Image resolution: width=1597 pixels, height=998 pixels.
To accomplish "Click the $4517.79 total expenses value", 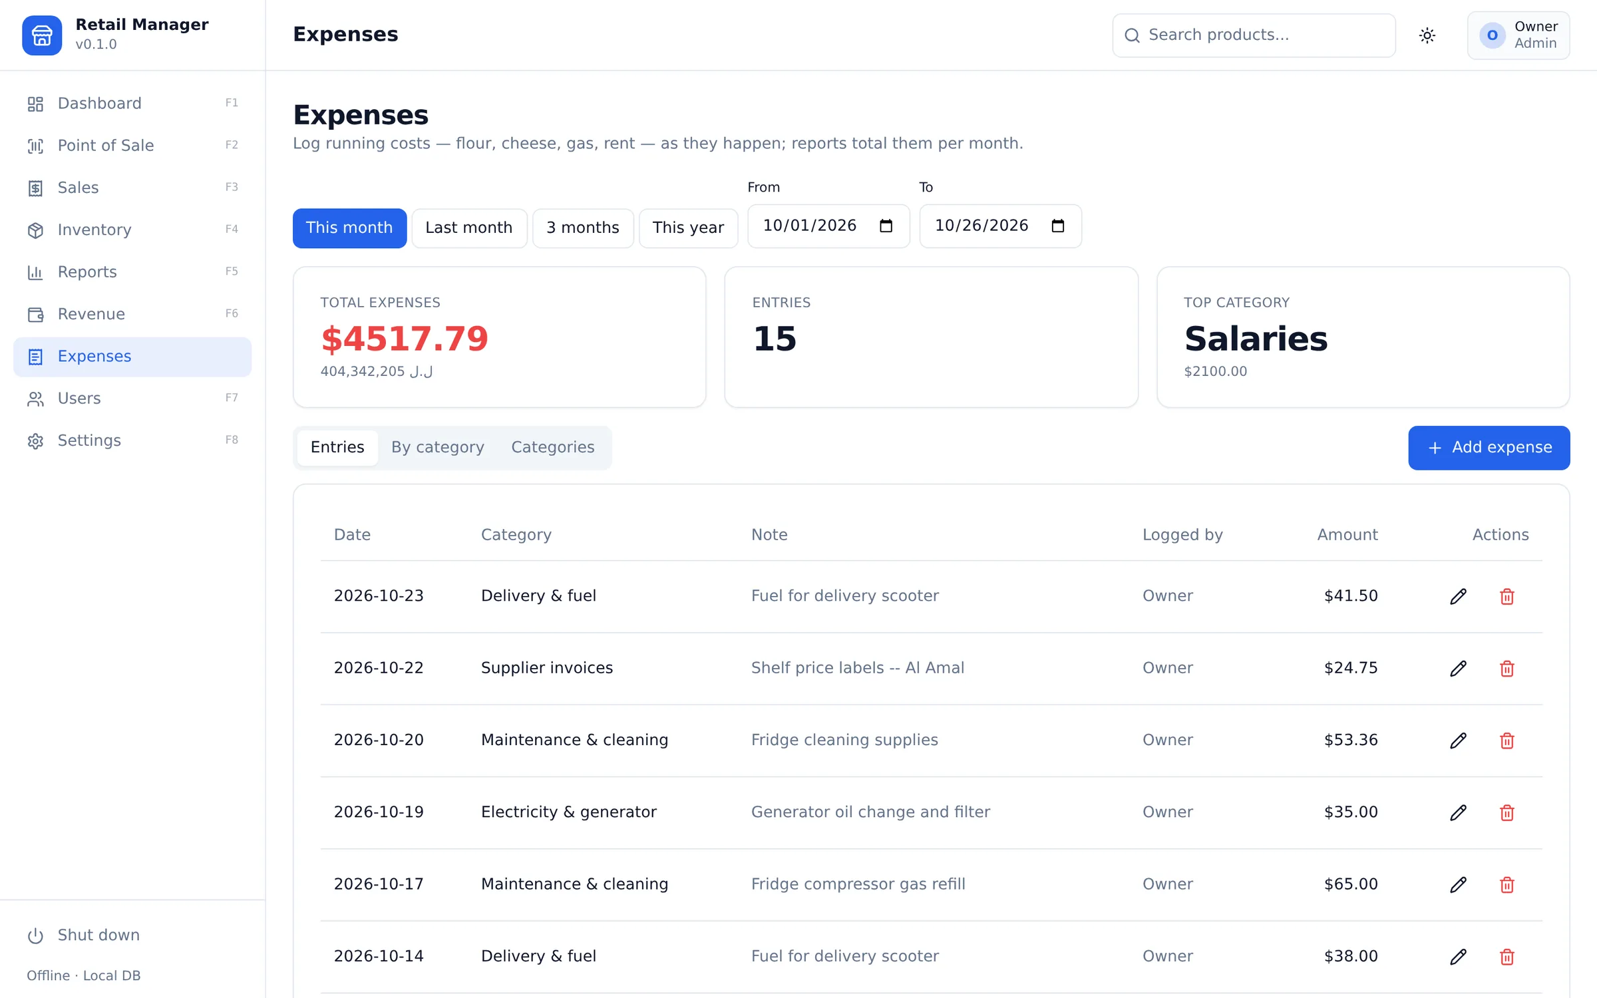I will pyautogui.click(x=405, y=339).
